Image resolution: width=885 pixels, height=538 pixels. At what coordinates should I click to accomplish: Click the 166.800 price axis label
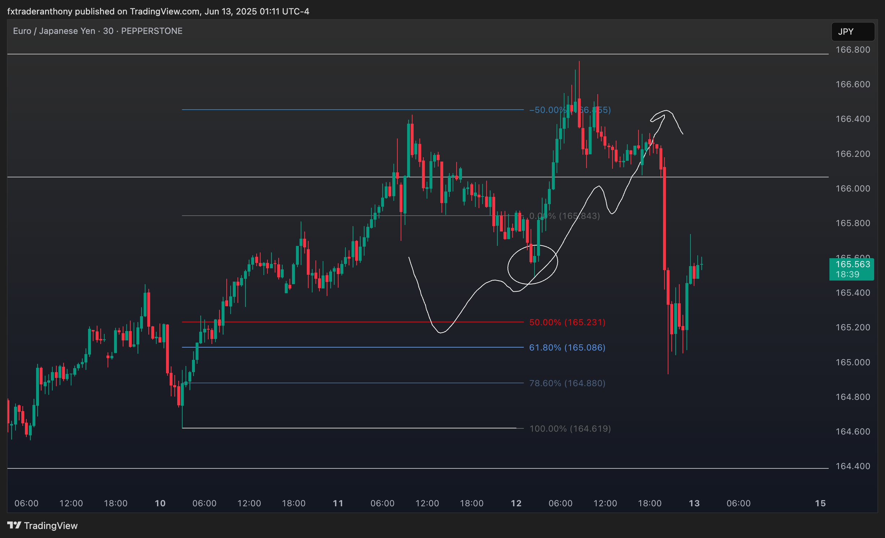(x=853, y=50)
